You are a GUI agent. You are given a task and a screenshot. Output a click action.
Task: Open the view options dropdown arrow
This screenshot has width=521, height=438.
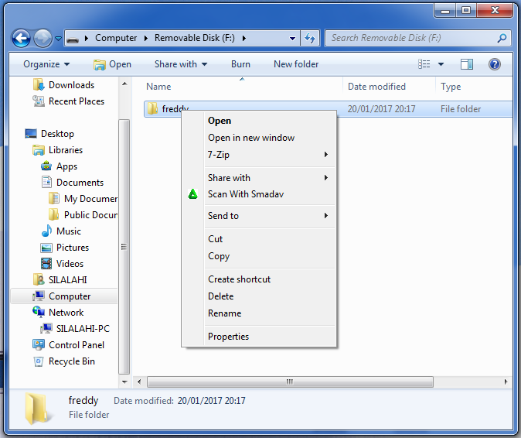point(441,64)
